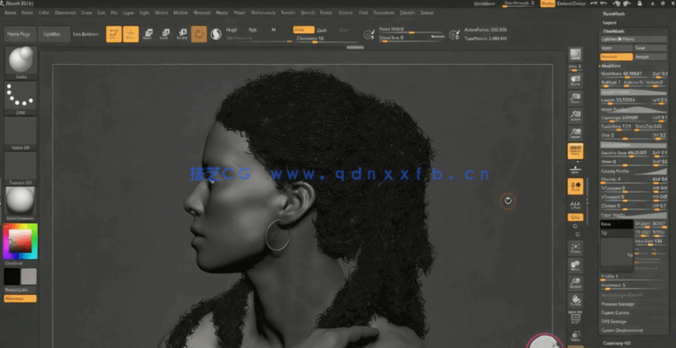
Task: Click the L.Sym icon on right shelf
Action: [576, 205]
